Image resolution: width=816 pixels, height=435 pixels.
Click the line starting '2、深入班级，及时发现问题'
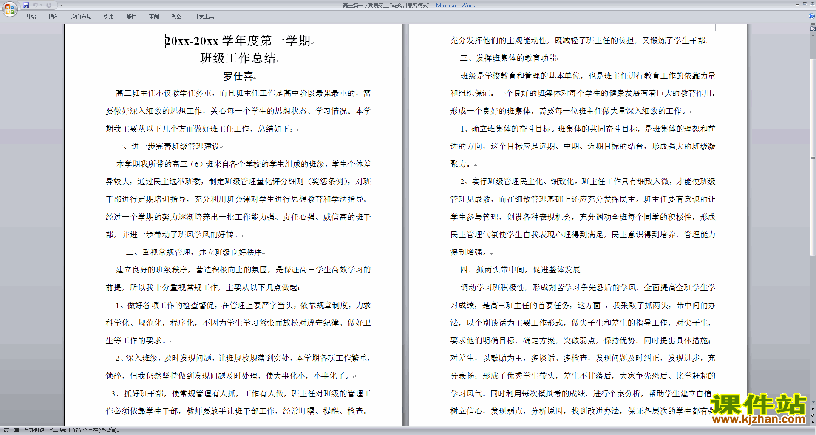pyautogui.click(x=243, y=358)
